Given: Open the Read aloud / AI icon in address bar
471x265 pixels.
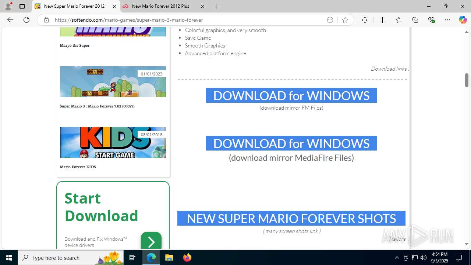Looking at the screenshot, I should point(330,20).
